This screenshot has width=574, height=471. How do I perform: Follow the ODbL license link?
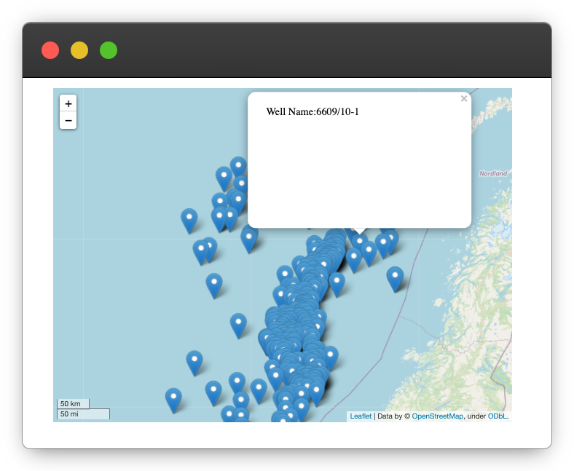[x=498, y=416]
